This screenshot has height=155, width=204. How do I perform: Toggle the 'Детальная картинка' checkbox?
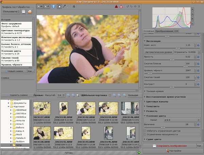(x=110, y=95)
